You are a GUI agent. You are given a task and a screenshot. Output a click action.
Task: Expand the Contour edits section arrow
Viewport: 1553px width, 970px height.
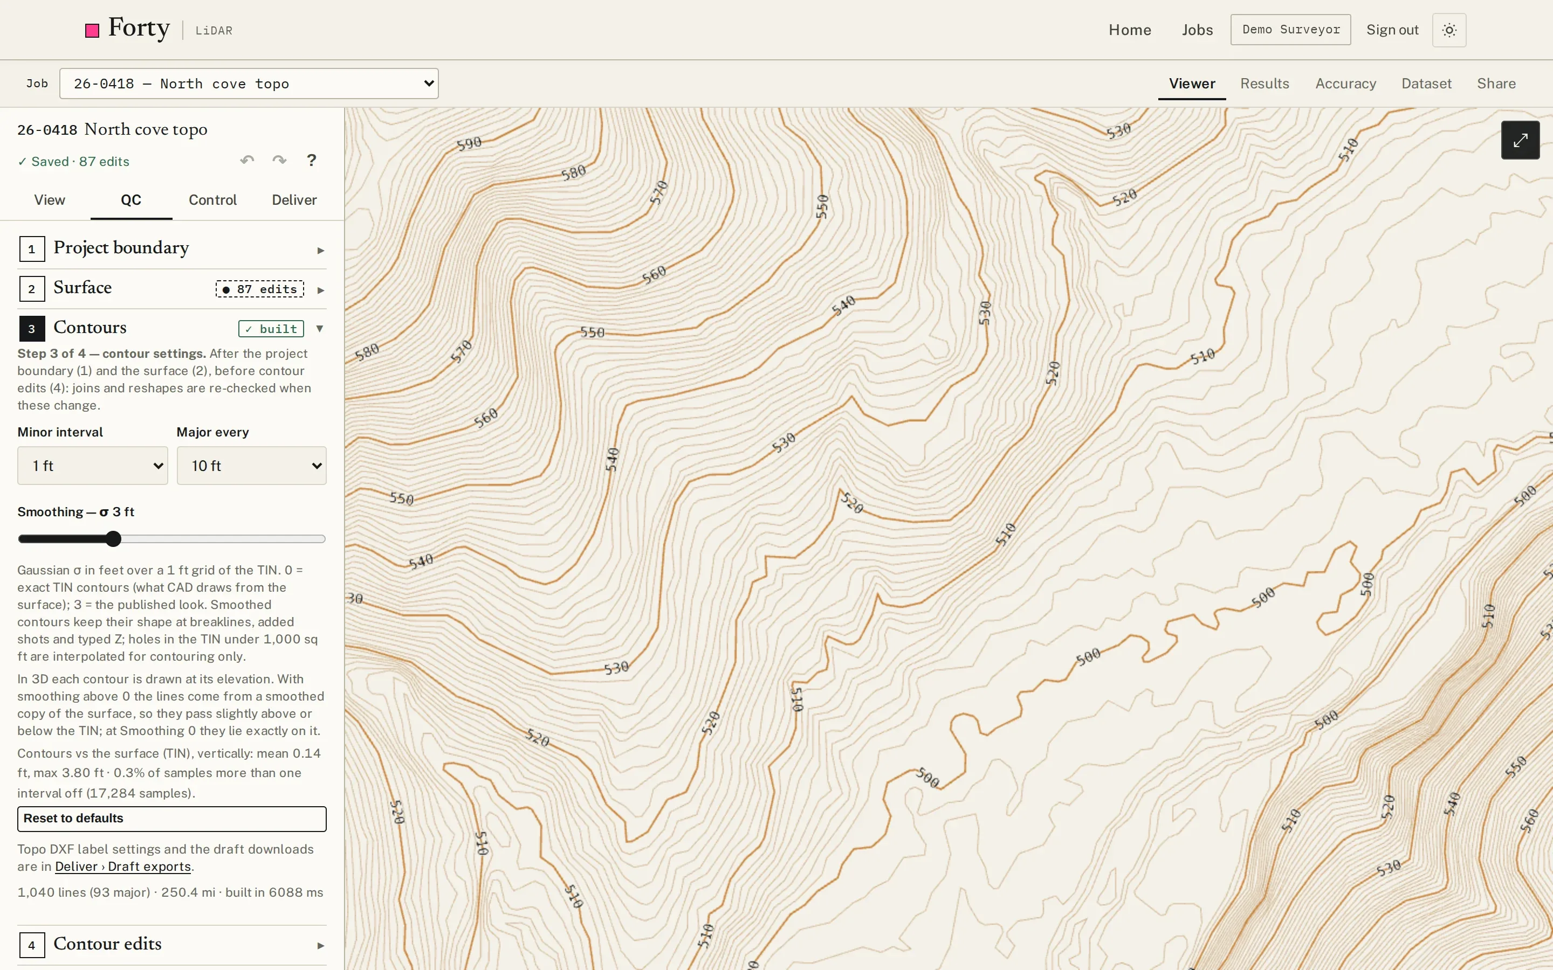(x=320, y=946)
